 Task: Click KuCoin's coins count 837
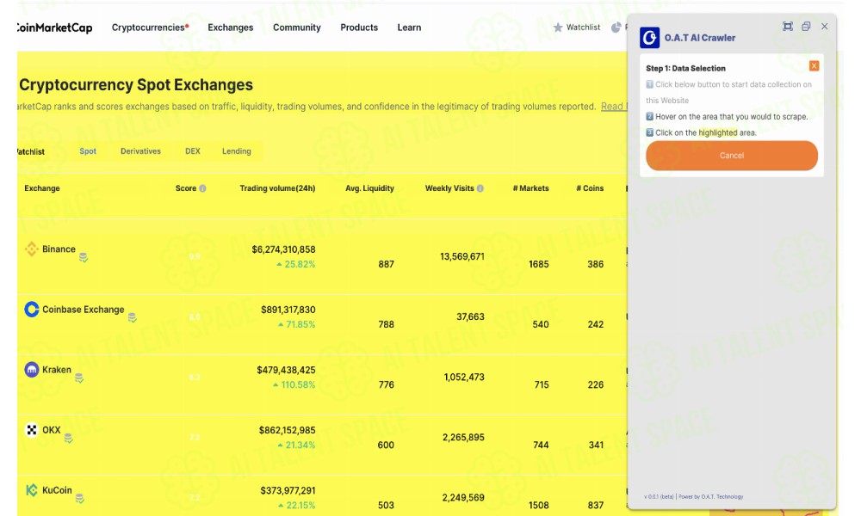pos(595,506)
